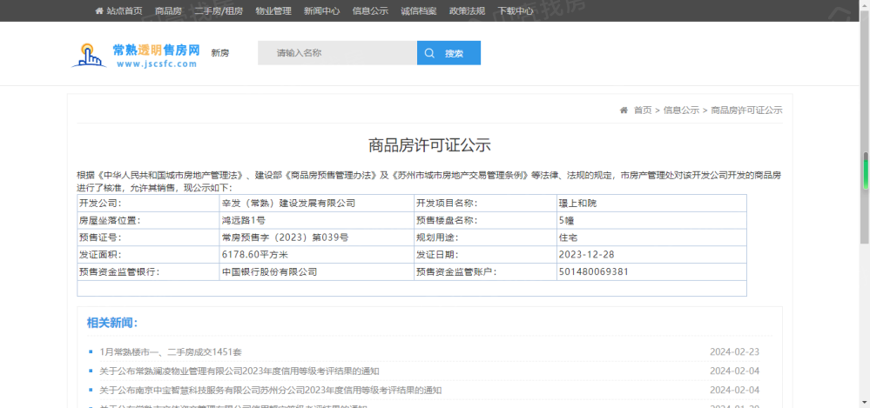The width and height of the screenshot is (870, 408).
Task: Click the 发证面积 label cell
Action: coord(148,254)
